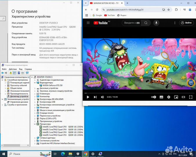Click the taskbar Поиск search box
The width and height of the screenshot is (196, 157).
(29, 154)
